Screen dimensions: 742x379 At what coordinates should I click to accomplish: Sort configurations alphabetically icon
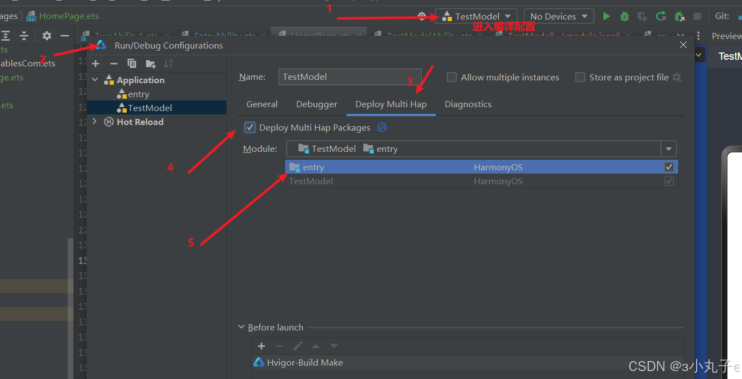pos(168,64)
